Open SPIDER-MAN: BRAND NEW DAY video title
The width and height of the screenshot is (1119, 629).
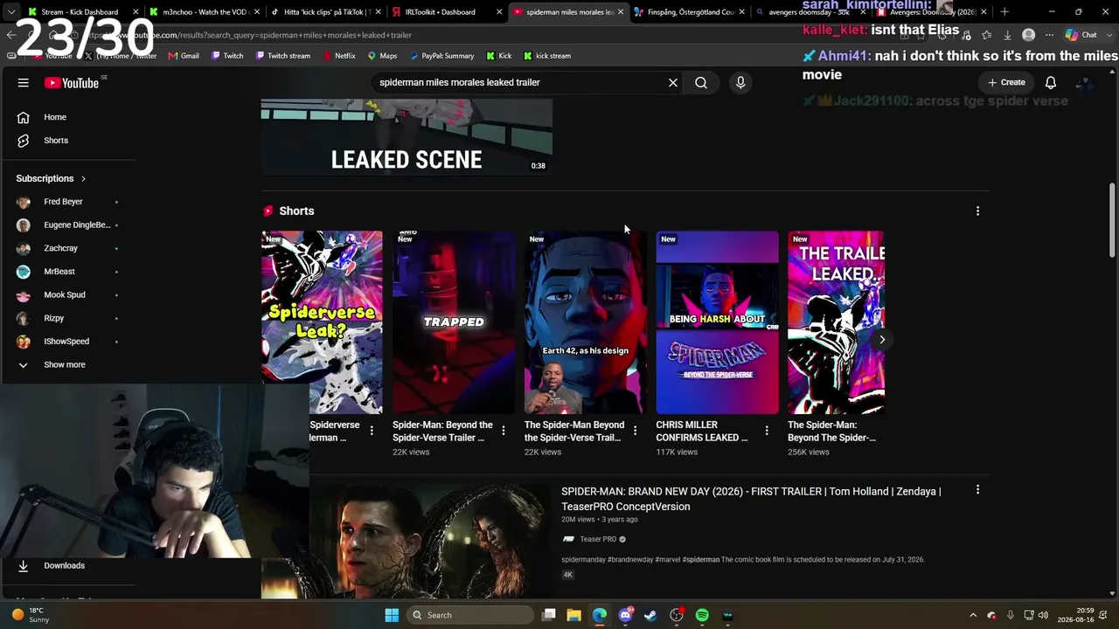click(x=751, y=499)
